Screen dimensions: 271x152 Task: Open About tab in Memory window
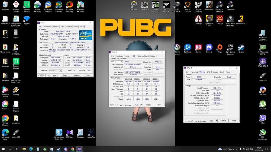(x=228, y=72)
